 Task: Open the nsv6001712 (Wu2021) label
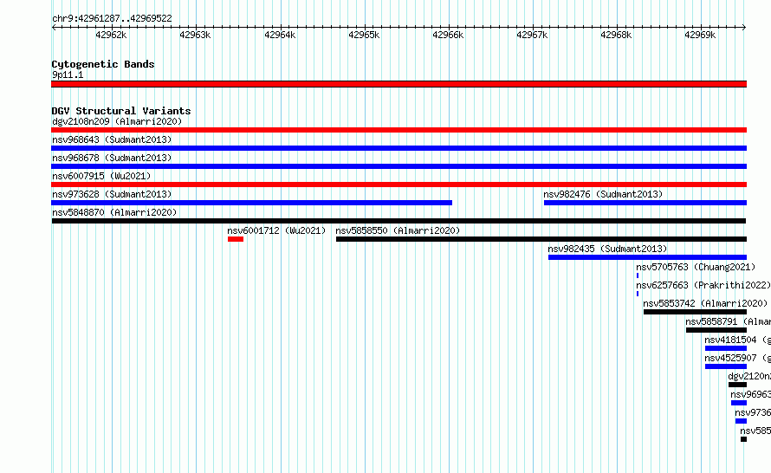click(x=276, y=230)
